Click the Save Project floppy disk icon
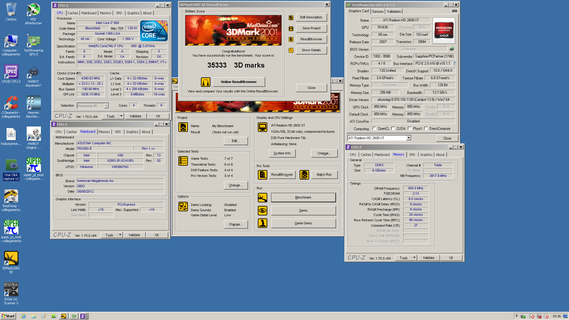569x320 pixels. [291, 29]
